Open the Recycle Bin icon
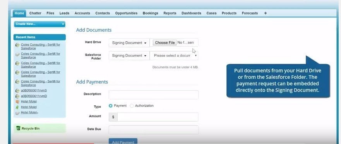This screenshot has height=144, width=341. coord(18,129)
